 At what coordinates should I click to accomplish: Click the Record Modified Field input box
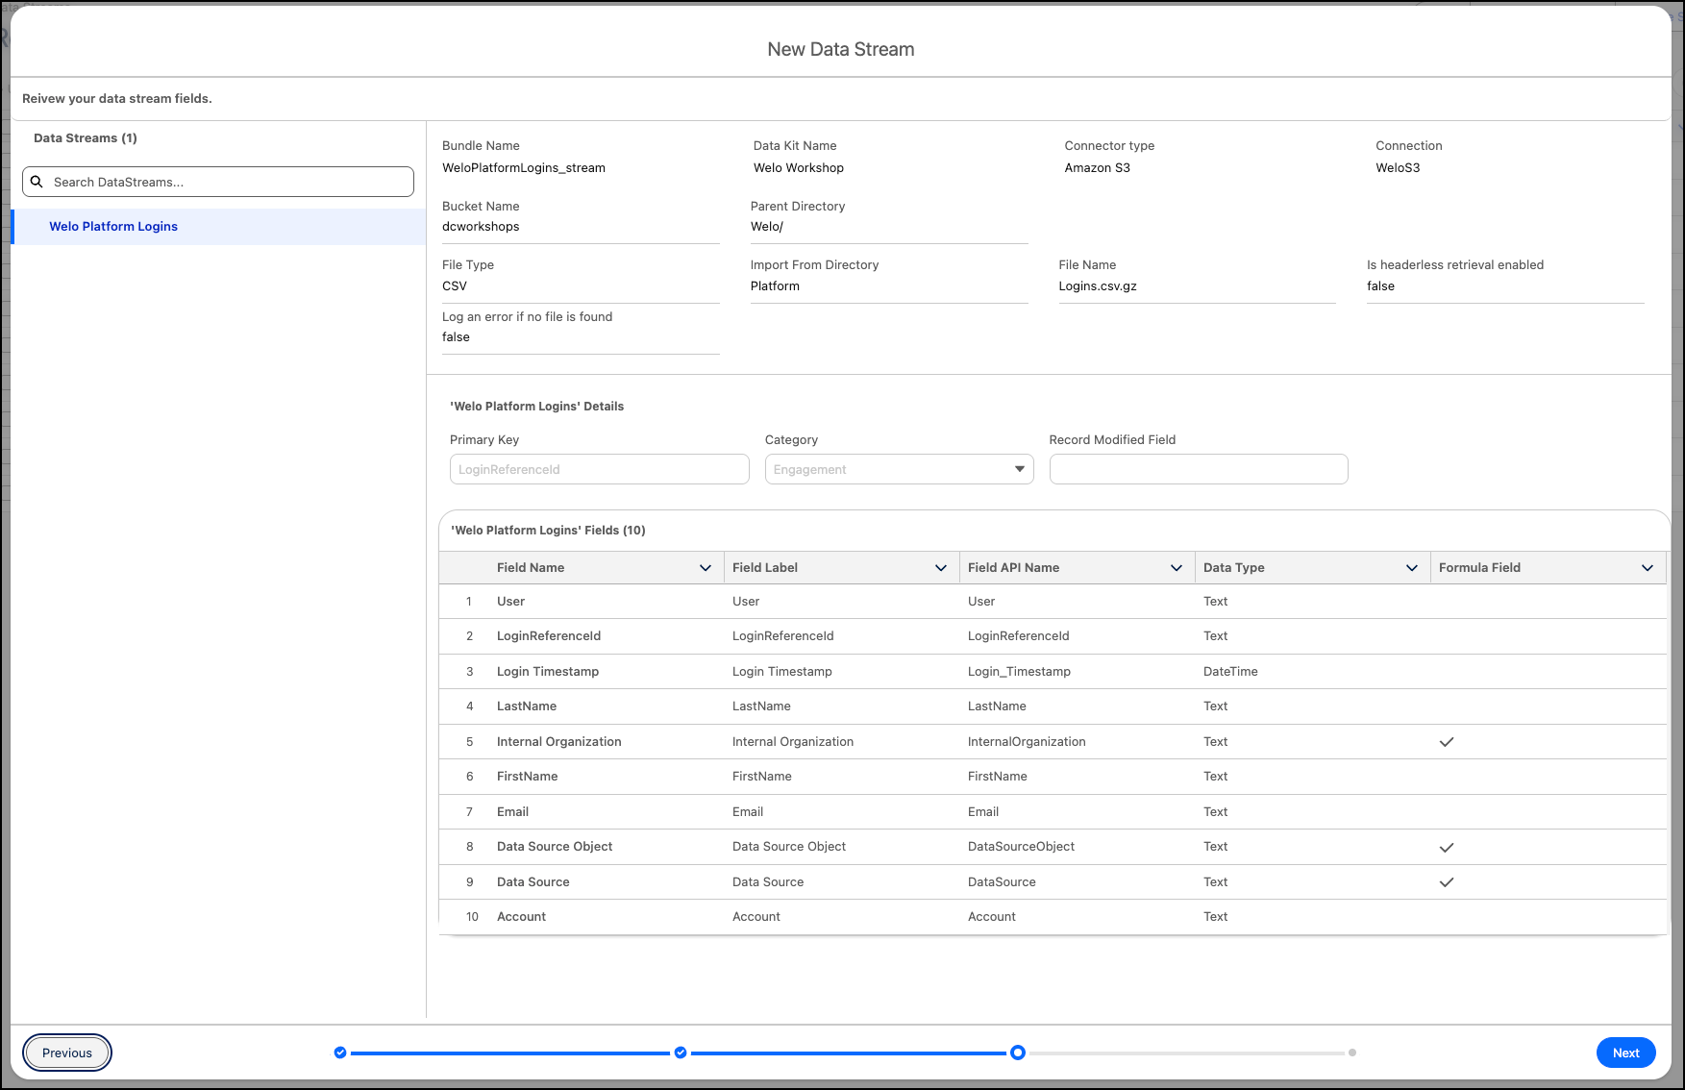[x=1198, y=469]
